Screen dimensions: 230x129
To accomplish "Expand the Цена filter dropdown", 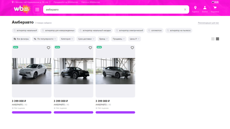I will pyautogui.click(x=135, y=39).
